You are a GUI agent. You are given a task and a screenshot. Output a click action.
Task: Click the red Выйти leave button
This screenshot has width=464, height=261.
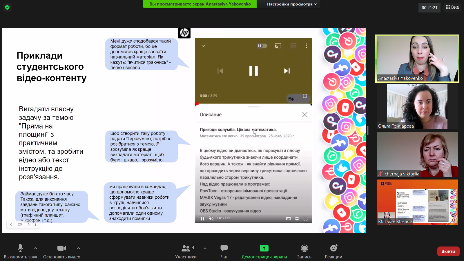click(x=448, y=251)
